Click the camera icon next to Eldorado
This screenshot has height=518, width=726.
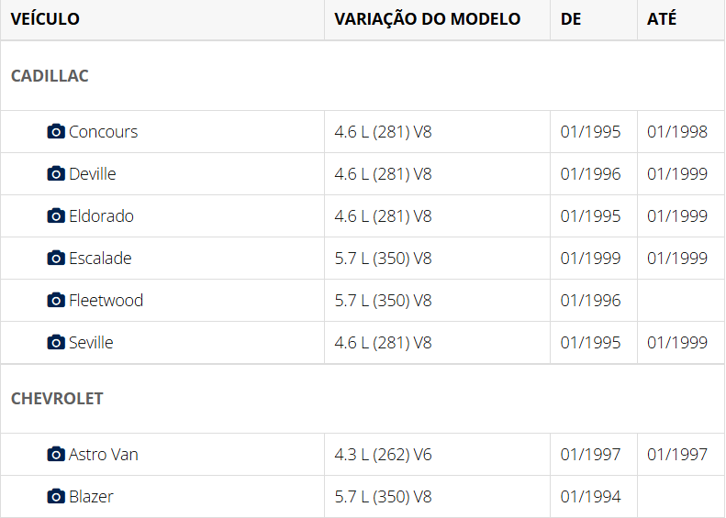click(x=56, y=216)
